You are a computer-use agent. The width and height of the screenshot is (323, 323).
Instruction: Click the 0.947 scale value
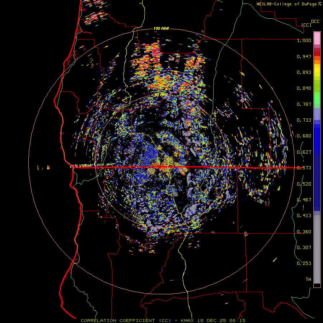304,56
